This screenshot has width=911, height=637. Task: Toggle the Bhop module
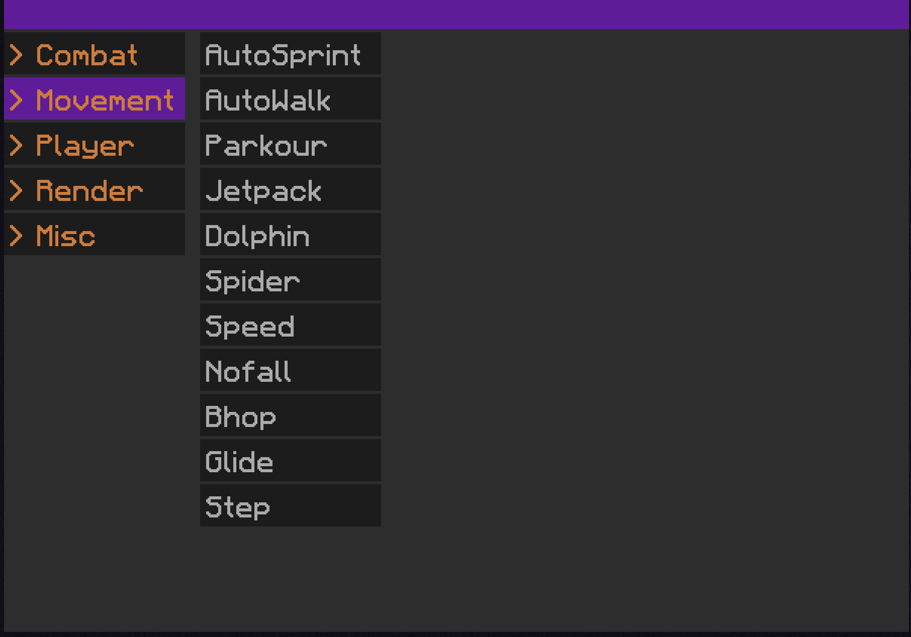(x=291, y=415)
